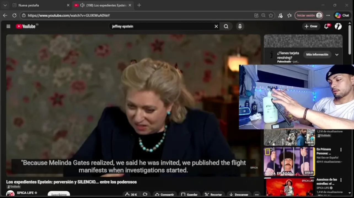The width and height of the screenshot is (354, 198).
Task: Expand the sponsored ad chevron
Action: (x=337, y=55)
